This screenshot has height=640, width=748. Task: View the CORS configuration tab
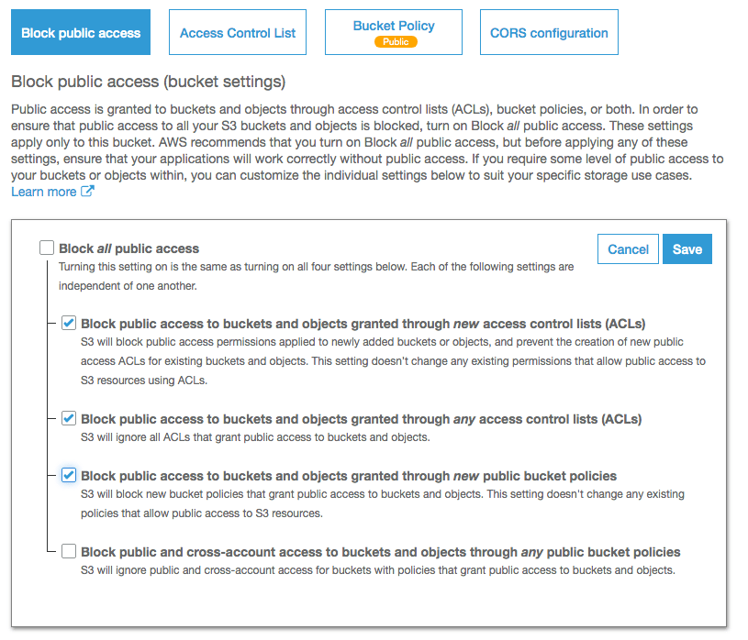[549, 32]
